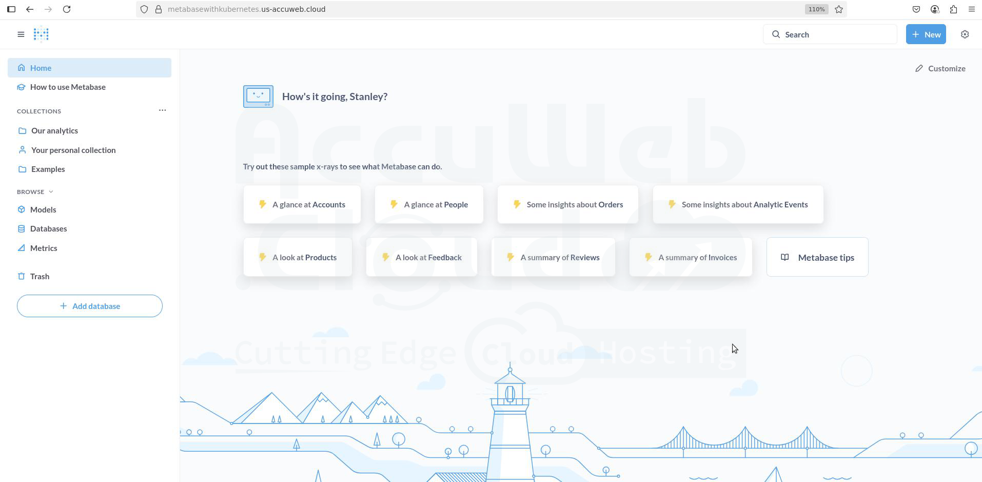Click the Home house icon in the sidebar

[21, 68]
